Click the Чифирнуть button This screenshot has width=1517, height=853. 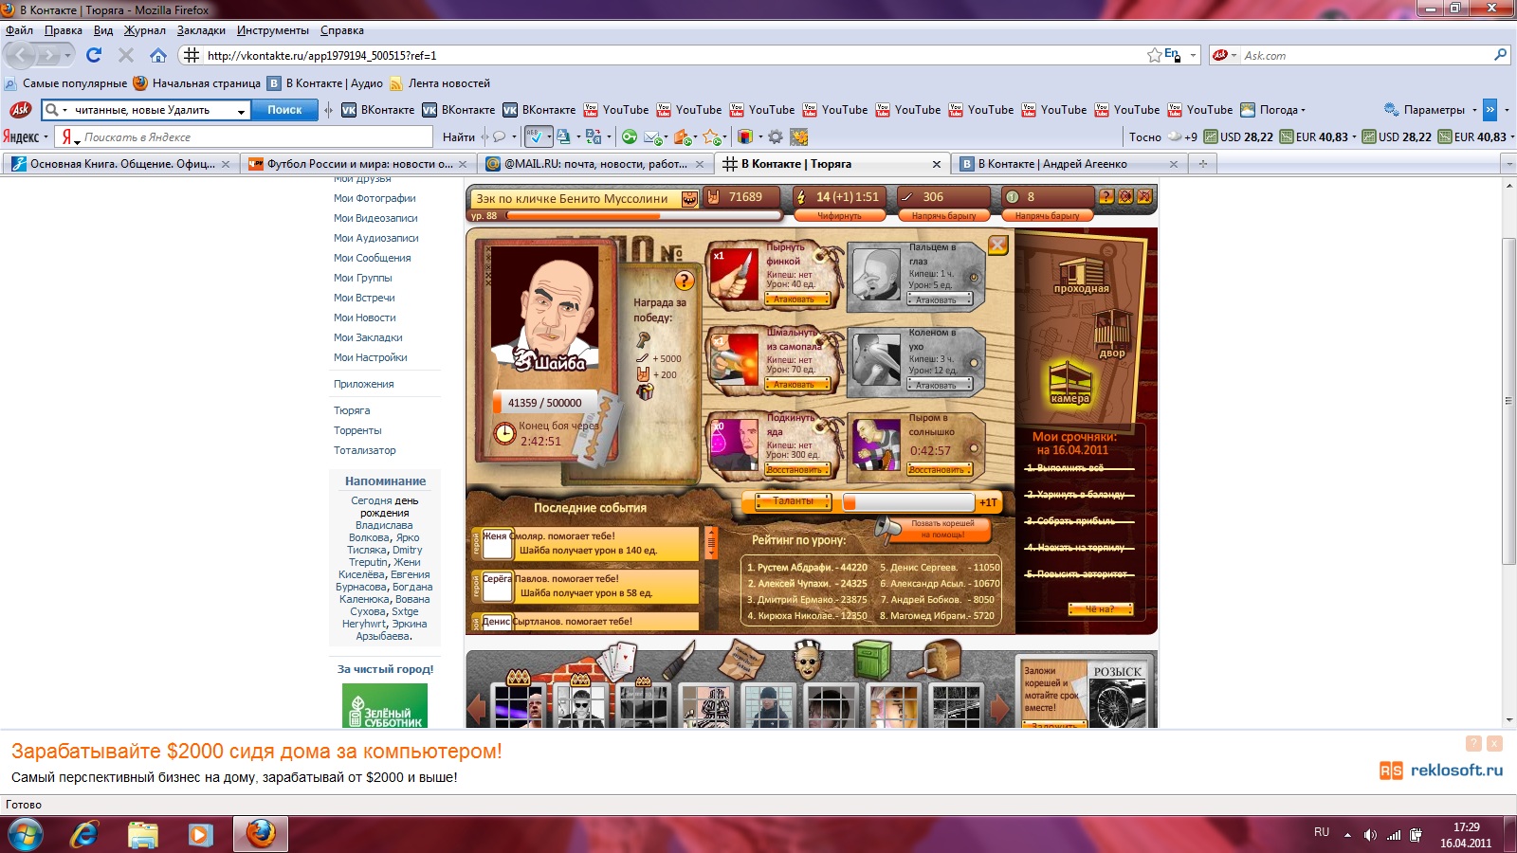point(839,215)
